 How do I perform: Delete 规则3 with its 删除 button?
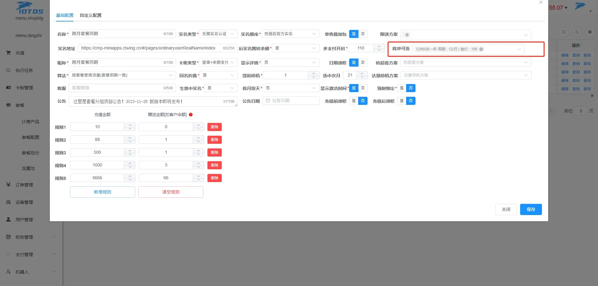click(x=215, y=152)
